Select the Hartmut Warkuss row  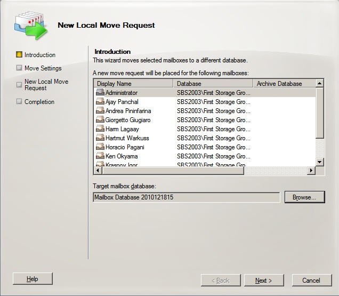point(205,138)
